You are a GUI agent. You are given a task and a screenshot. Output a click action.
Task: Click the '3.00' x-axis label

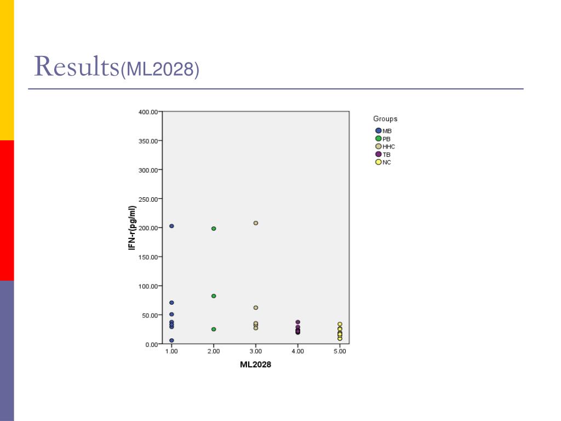coord(255,351)
